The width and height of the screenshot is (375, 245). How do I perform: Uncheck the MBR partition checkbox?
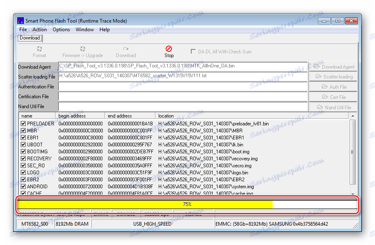point(23,130)
